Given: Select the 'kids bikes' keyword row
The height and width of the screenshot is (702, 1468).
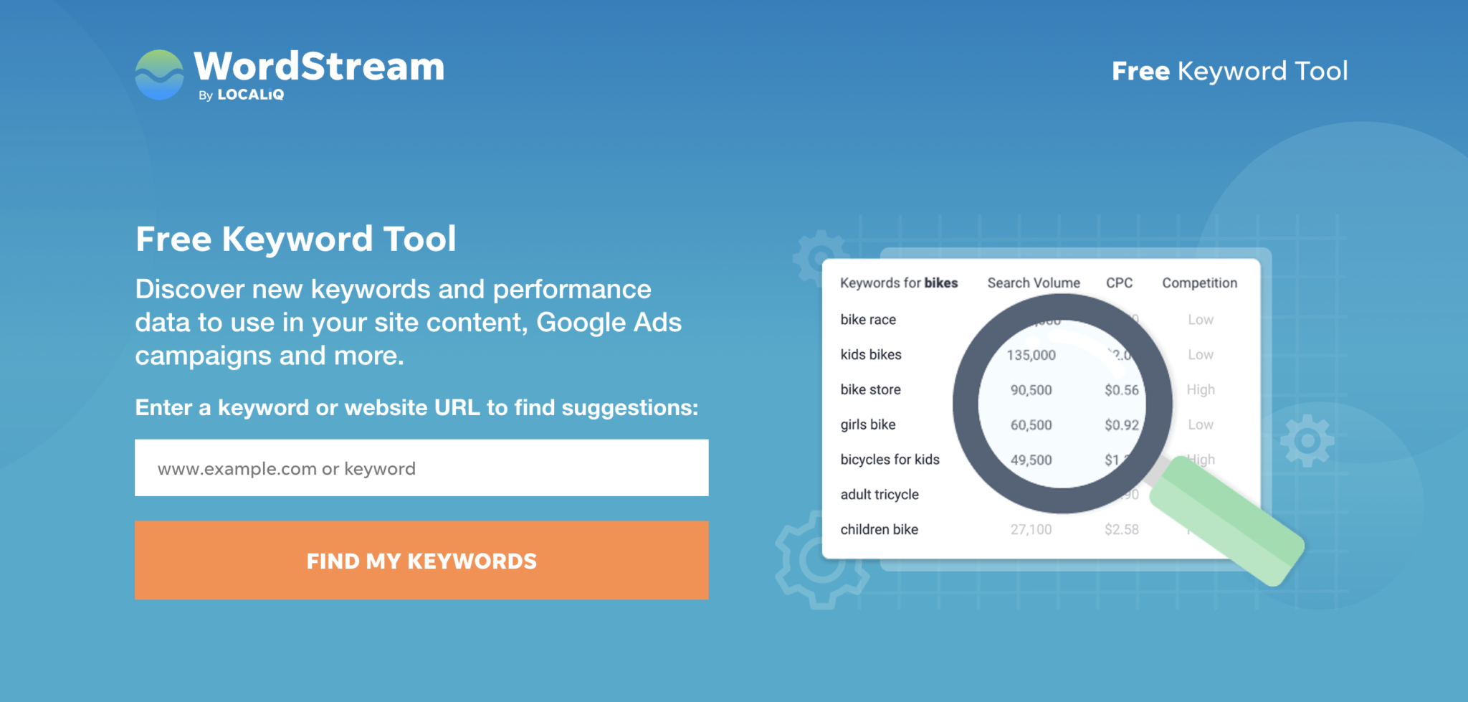Looking at the screenshot, I should [x=871, y=355].
